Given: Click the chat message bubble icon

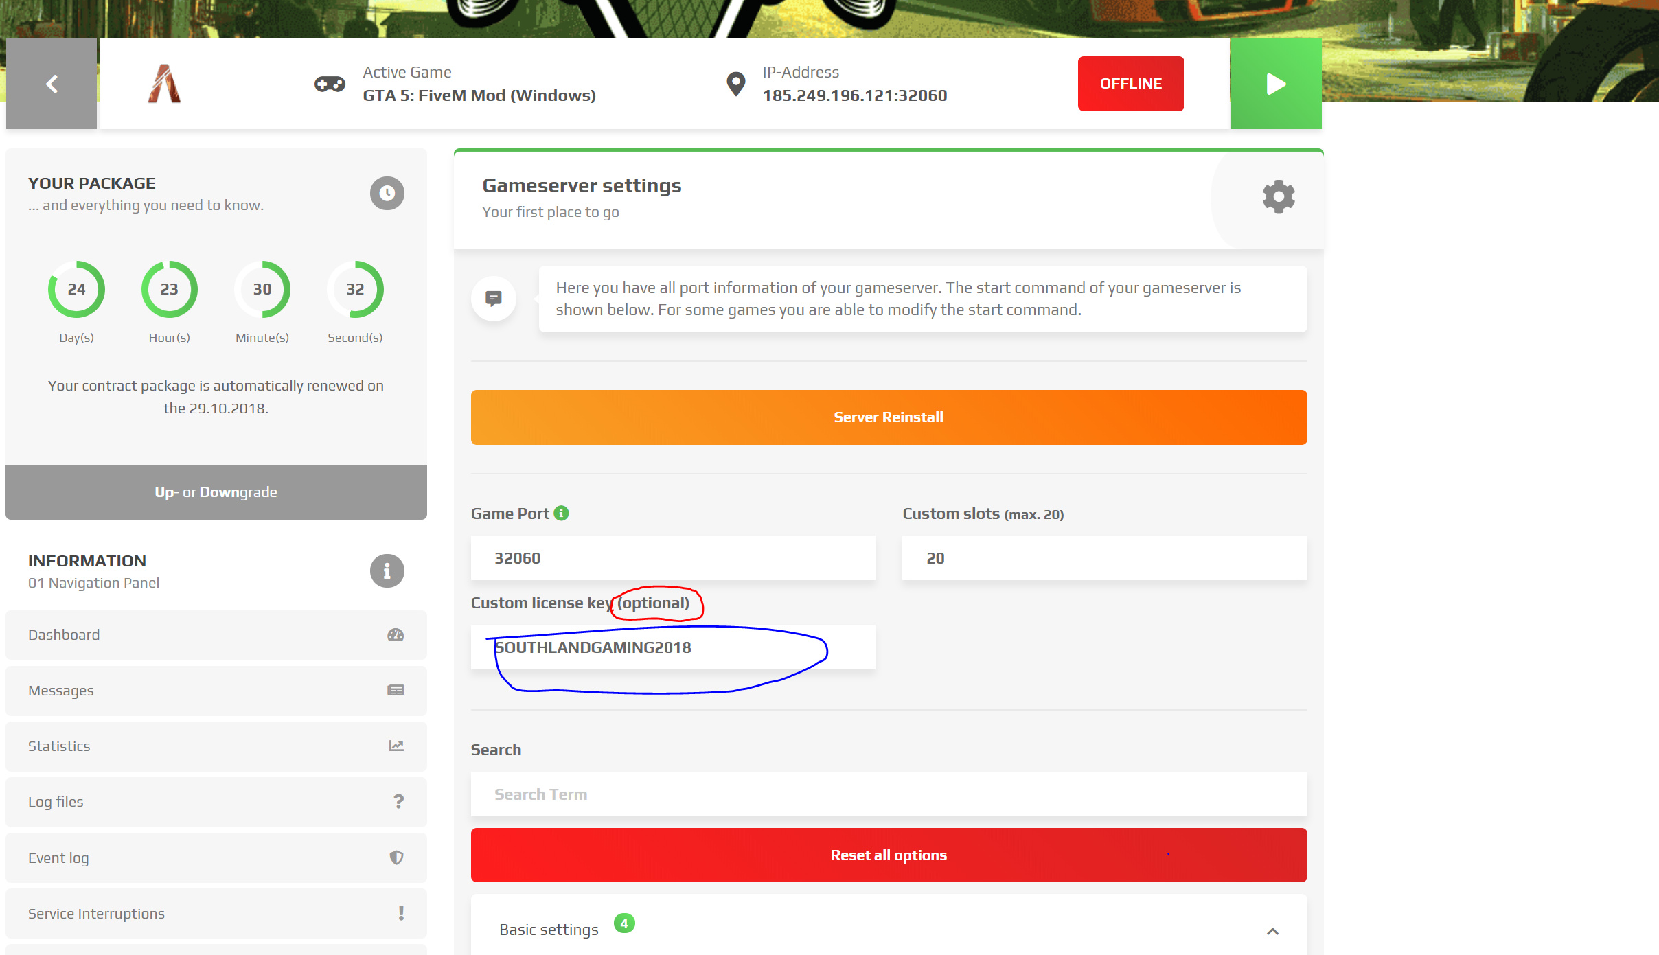Looking at the screenshot, I should pos(494,299).
